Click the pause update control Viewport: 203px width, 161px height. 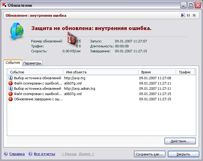click(x=188, y=15)
